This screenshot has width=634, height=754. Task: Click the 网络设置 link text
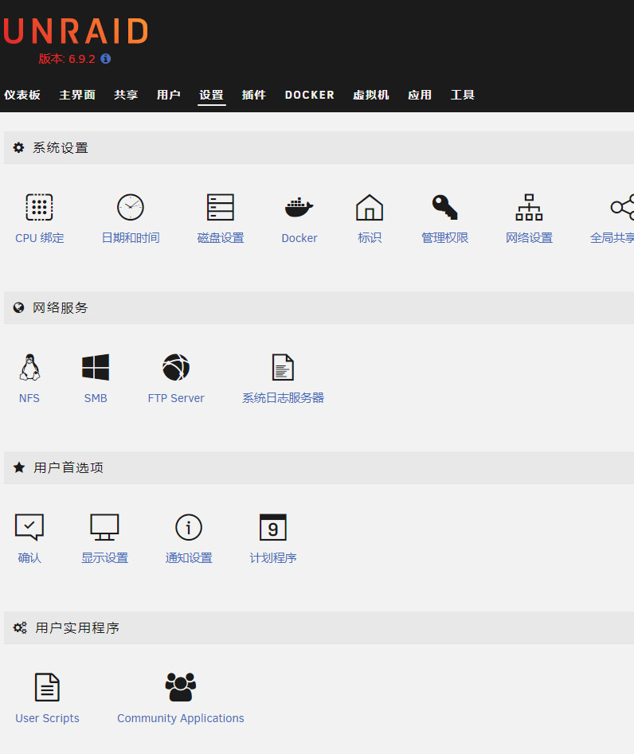tap(529, 238)
